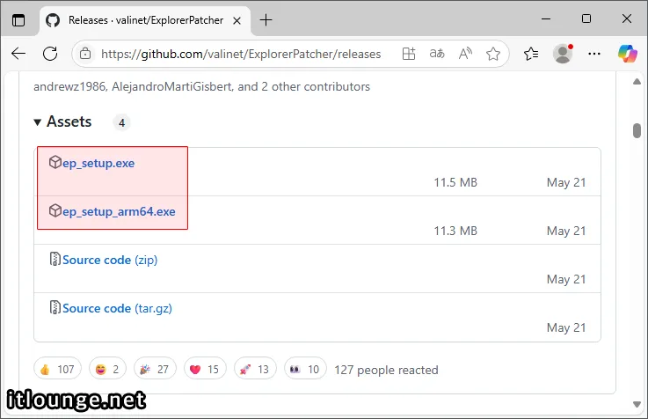Toggle the heart reaction (15)
Image resolution: width=648 pixels, height=419 pixels.
pos(205,369)
